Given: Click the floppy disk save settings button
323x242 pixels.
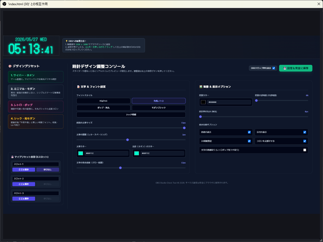Looking at the screenshot, I should pos(295,68).
